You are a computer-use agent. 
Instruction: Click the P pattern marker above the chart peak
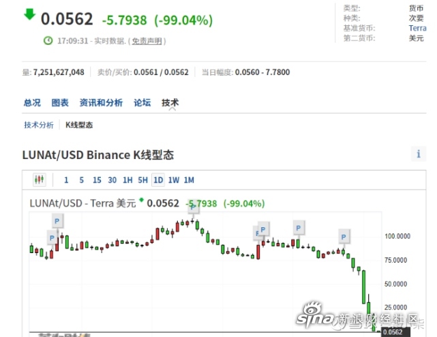pyautogui.click(x=193, y=208)
